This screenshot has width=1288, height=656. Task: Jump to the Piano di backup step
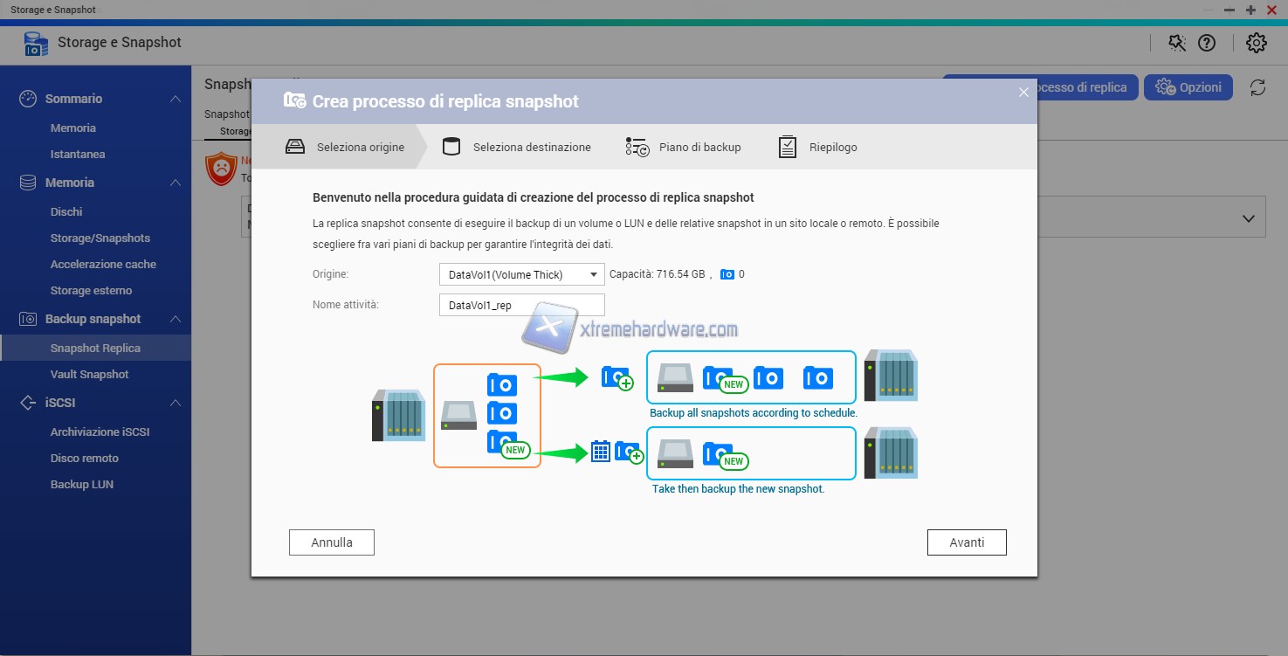coord(684,147)
